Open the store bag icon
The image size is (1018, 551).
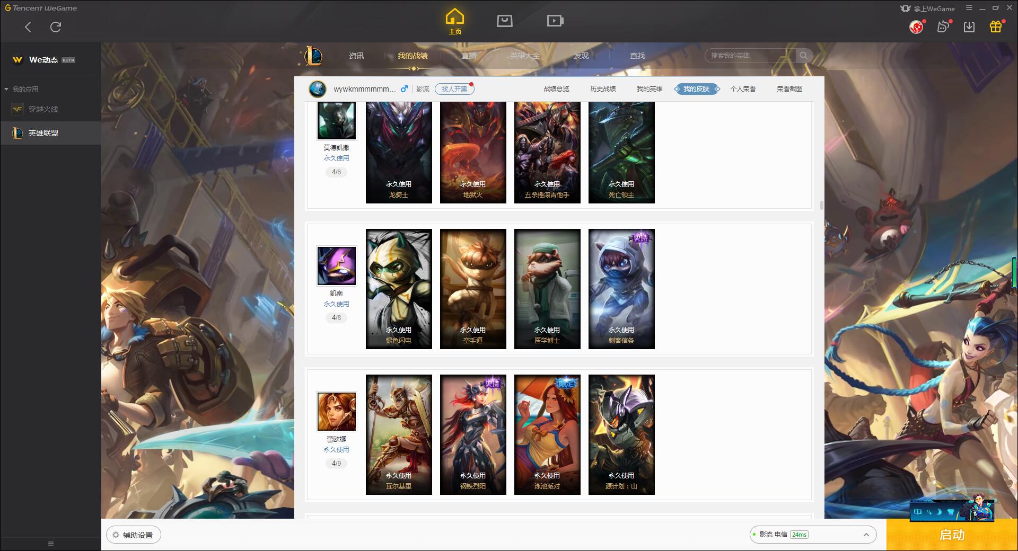504,21
